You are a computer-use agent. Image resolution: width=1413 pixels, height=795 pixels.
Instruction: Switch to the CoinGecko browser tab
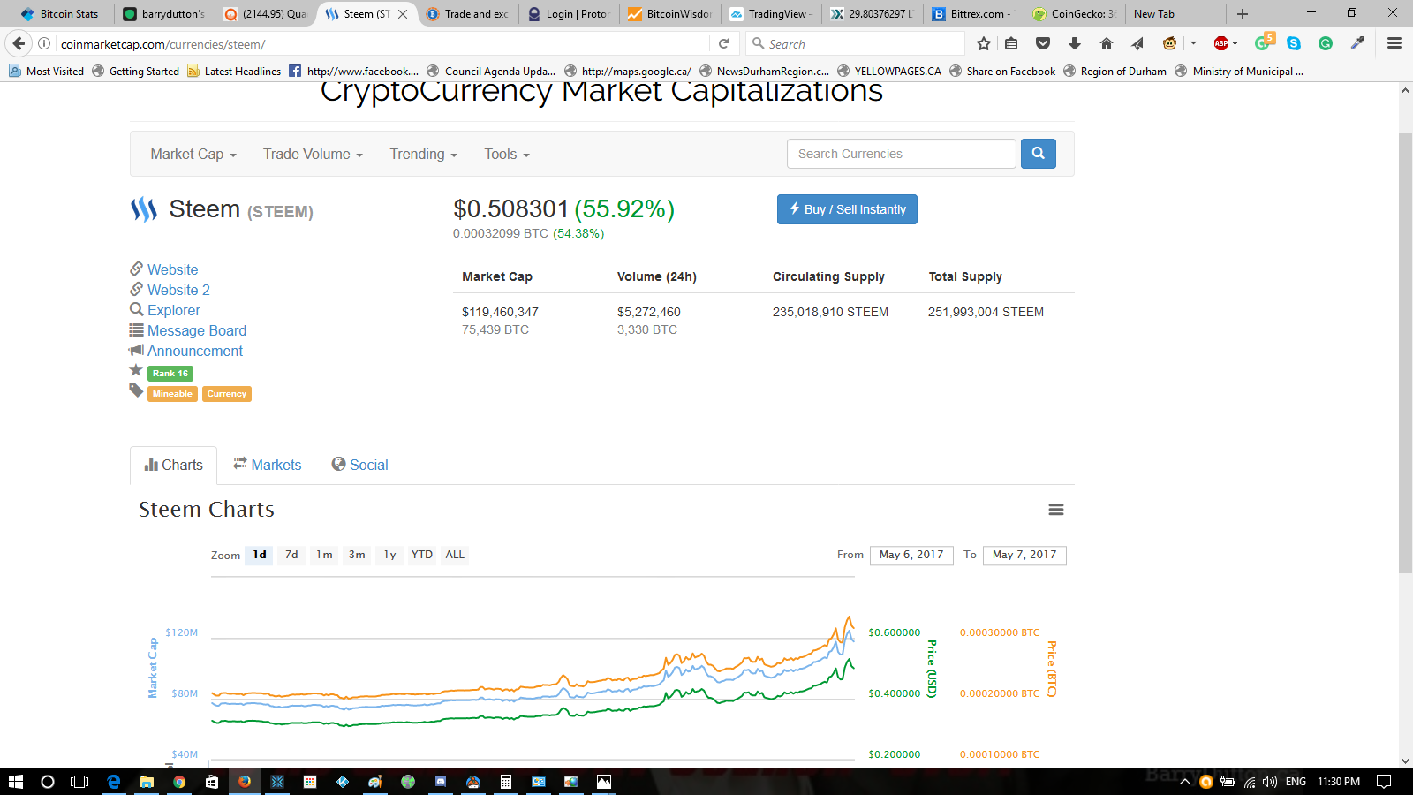pos(1075,14)
